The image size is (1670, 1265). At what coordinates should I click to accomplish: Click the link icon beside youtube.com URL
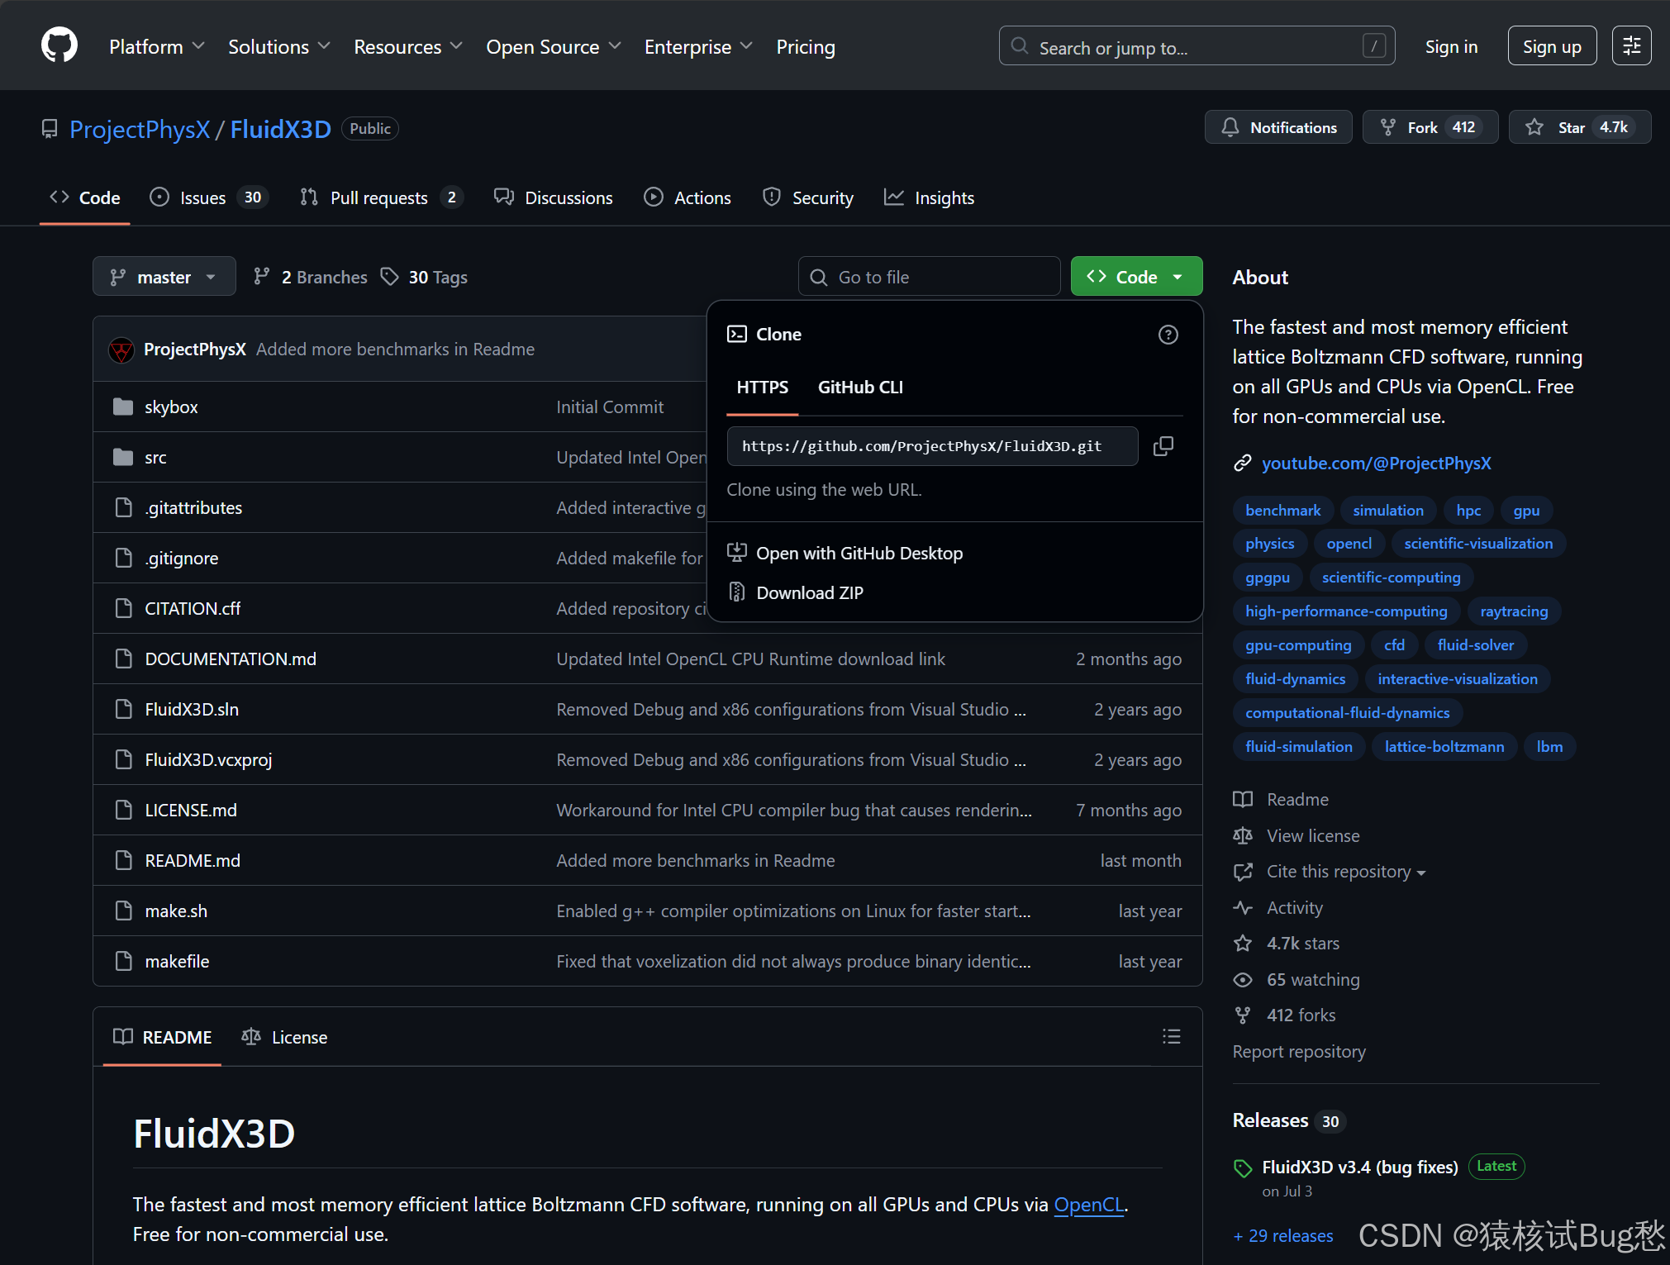(1243, 463)
